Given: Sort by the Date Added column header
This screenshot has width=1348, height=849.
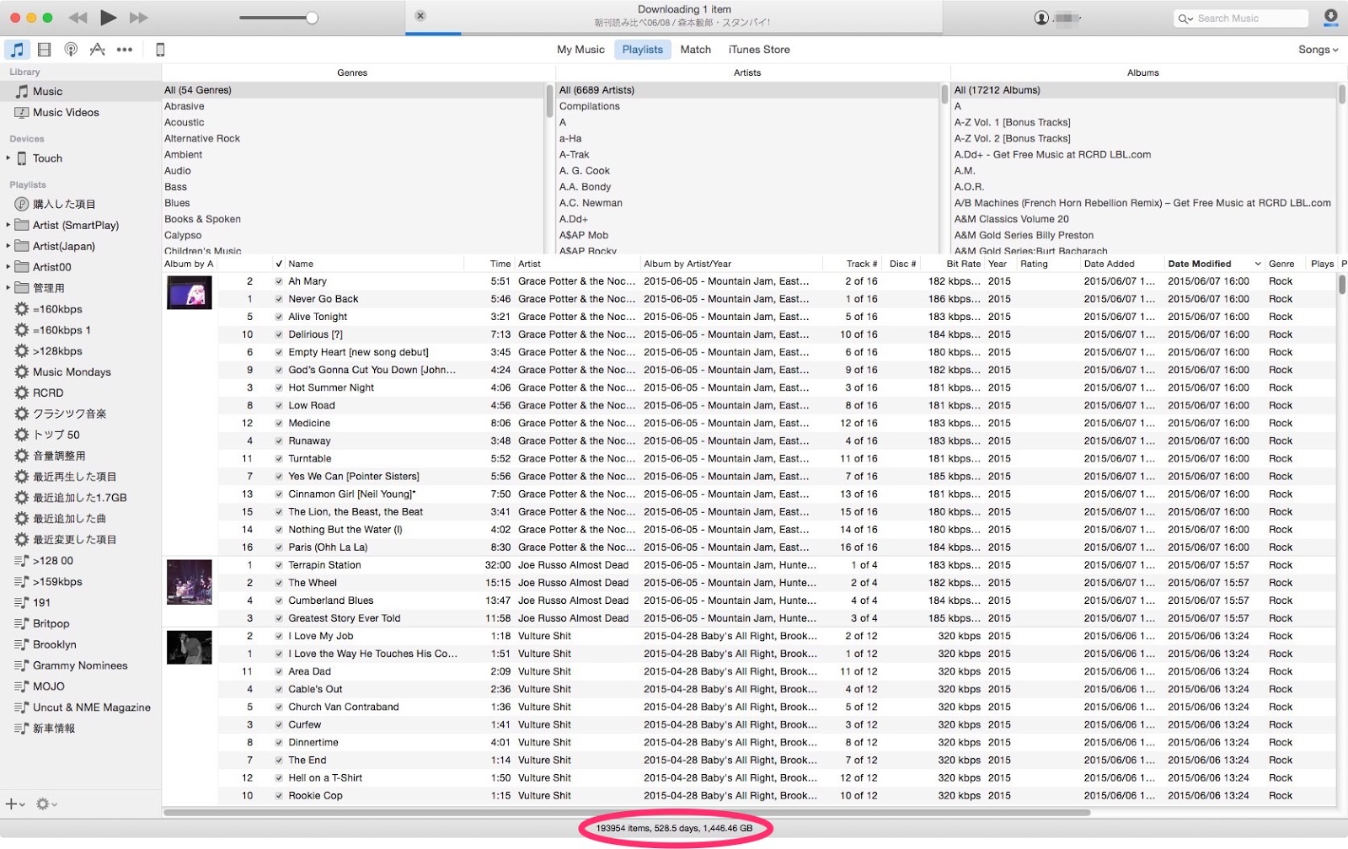Looking at the screenshot, I should coord(1110,264).
